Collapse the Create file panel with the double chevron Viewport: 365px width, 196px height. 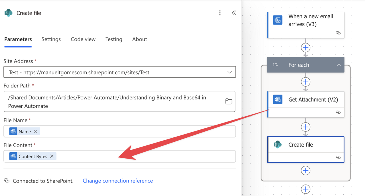click(234, 13)
